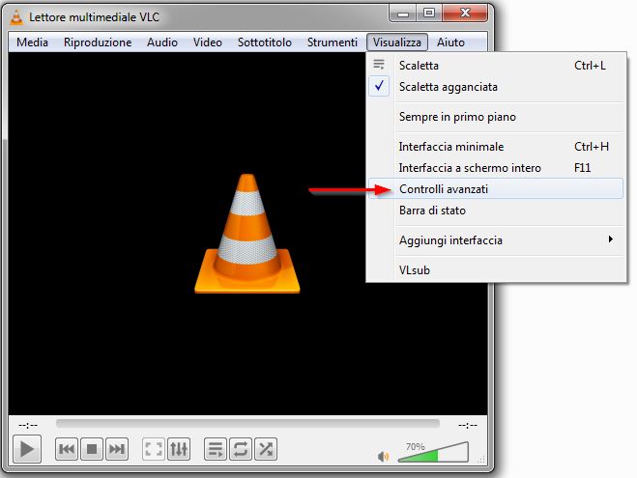Image resolution: width=637 pixels, height=478 pixels.
Task: Seek using the playback position bar
Action: click(247, 424)
